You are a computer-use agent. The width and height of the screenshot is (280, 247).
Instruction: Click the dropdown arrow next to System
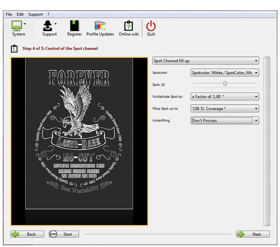pyautogui.click(x=25, y=24)
